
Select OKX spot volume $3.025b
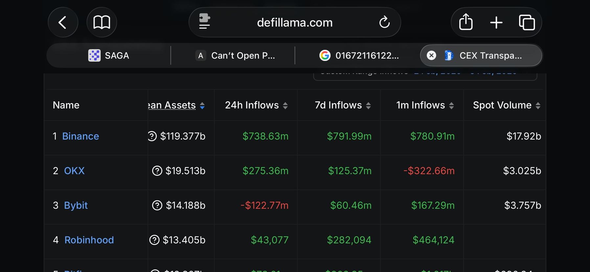[522, 171]
